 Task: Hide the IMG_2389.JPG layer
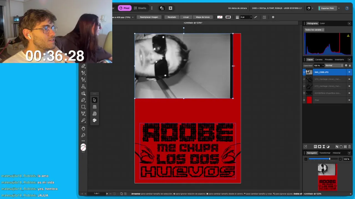point(349,72)
